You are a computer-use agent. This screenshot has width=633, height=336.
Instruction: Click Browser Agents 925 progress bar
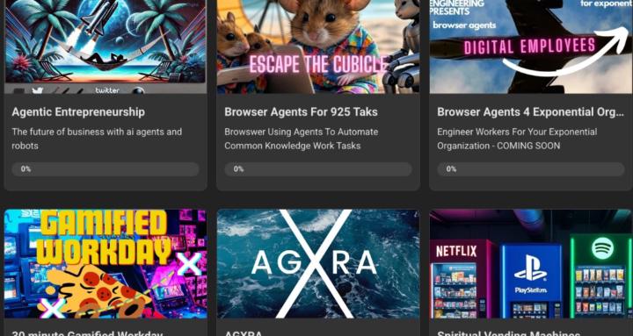click(x=318, y=169)
